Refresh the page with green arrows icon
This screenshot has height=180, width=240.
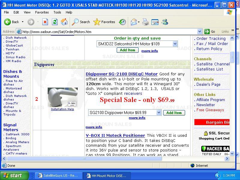[x=55, y=22]
